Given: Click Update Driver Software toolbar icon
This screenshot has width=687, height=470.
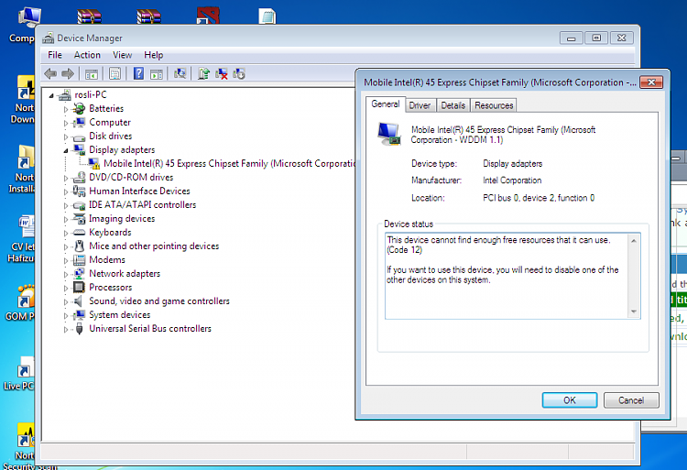Looking at the screenshot, I should click(203, 73).
